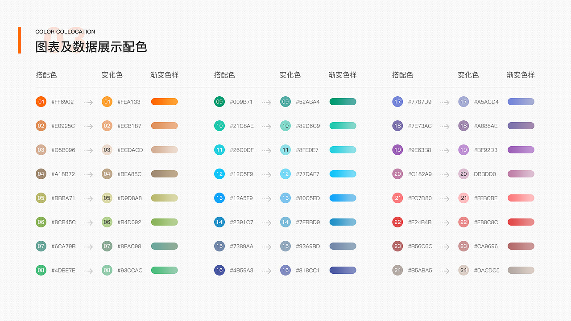Select the red 22 circle badge

[x=397, y=222]
